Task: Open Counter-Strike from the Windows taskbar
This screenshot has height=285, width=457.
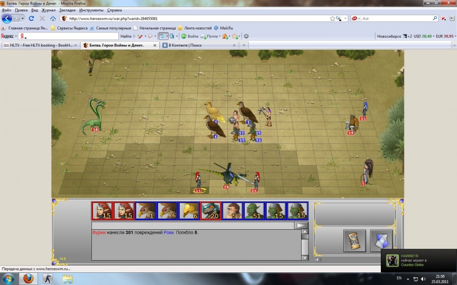Action: coord(48,278)
